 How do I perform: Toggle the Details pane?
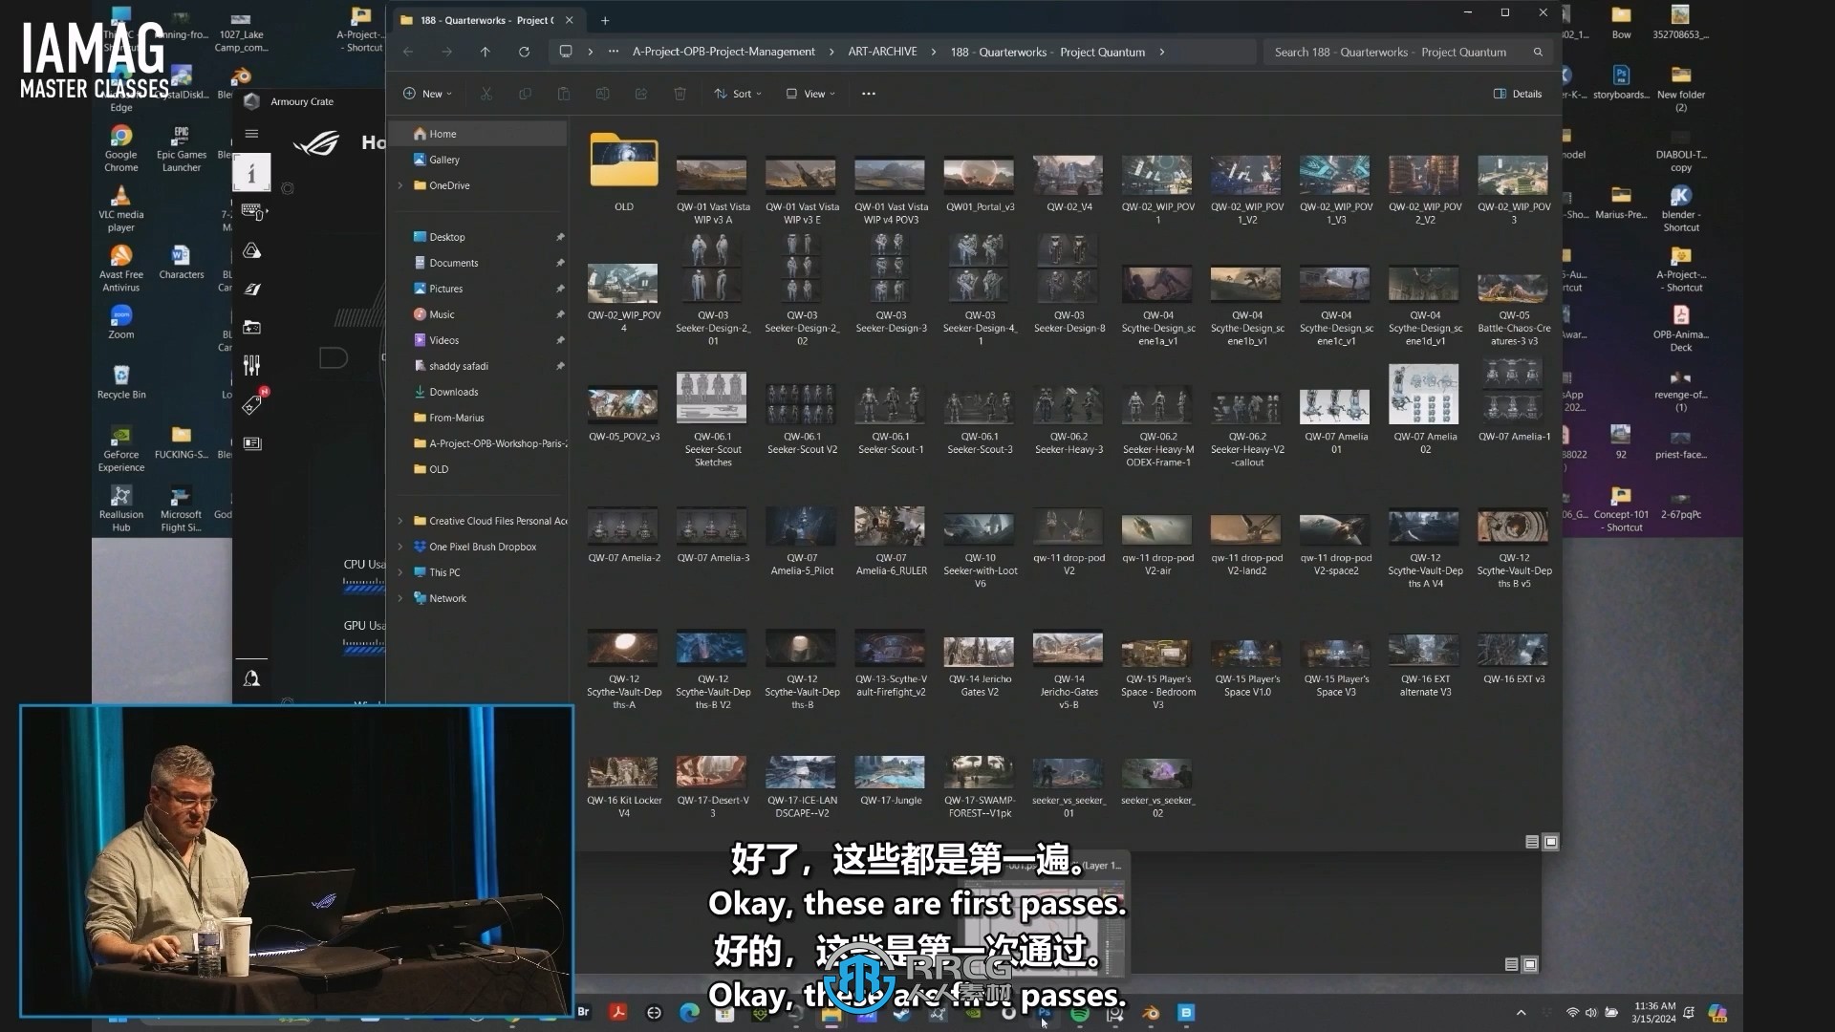(x=1518, y=94)
